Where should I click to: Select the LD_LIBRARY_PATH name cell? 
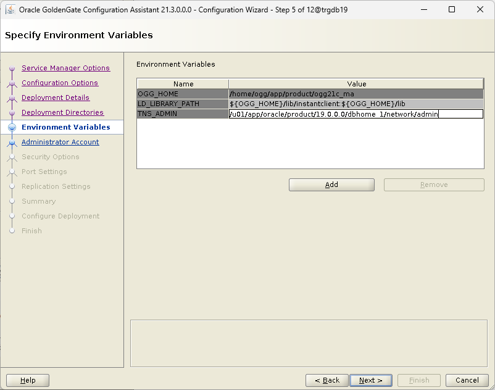coord(183,104)
